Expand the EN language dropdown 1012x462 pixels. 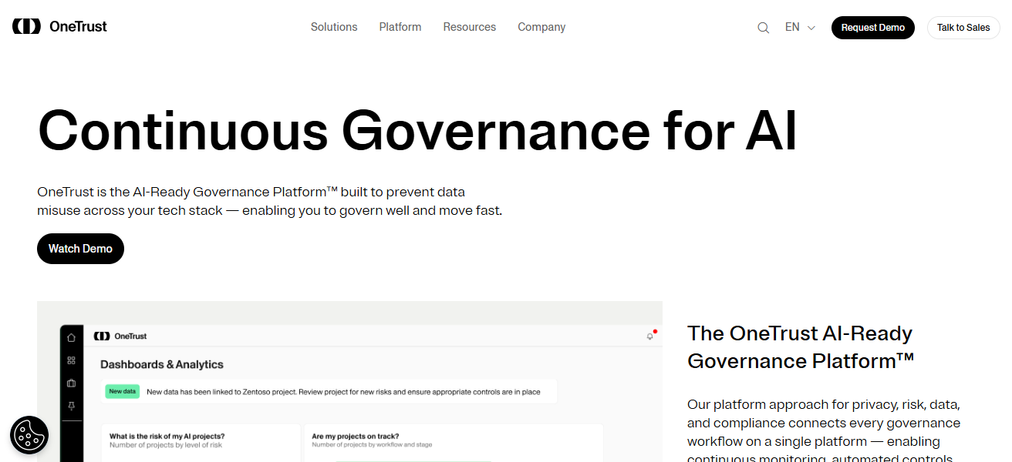[x=800, y=28]
